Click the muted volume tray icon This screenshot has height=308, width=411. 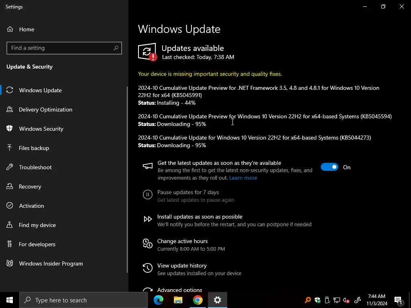pos(346,300)
